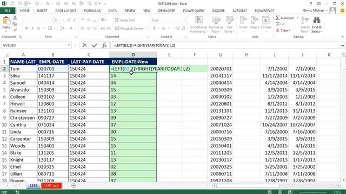The width and height of the screenshot is (346, 194).
Task: Open the Font group dialog launcher
Action: [76, 37]
